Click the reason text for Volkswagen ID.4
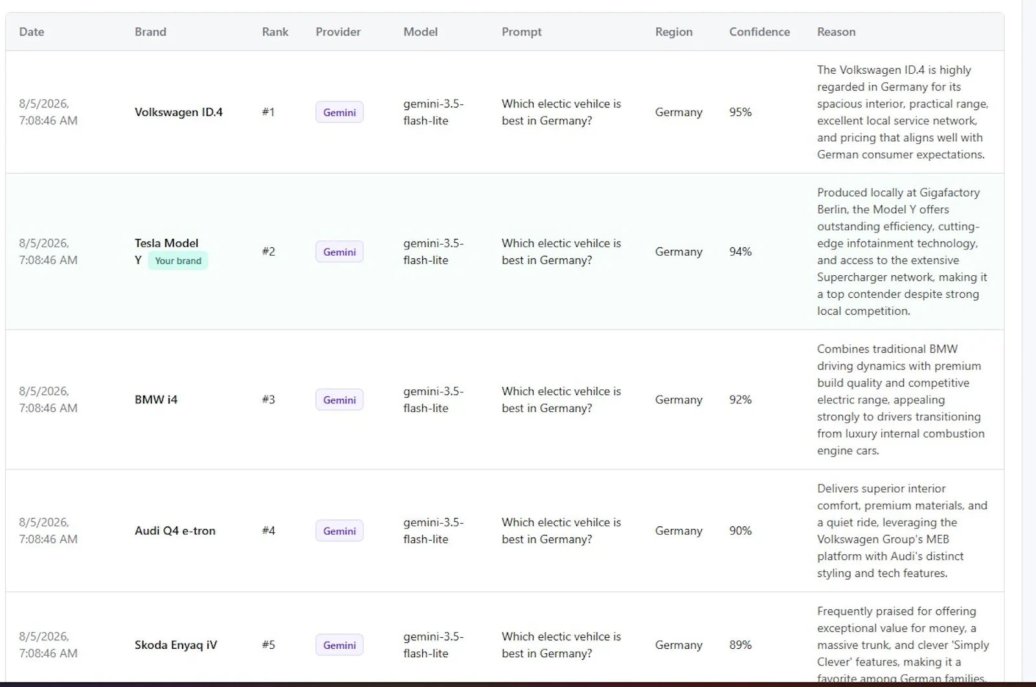This screenshot has width=1036, height=687. tap(903, 112)
